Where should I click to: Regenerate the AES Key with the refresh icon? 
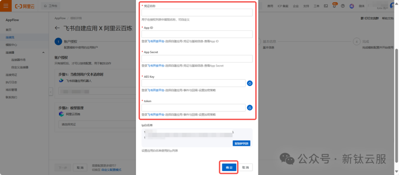pyautogui.click(x=250, y=83)
